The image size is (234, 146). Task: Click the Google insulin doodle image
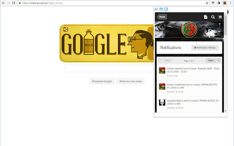coord(106,43)
